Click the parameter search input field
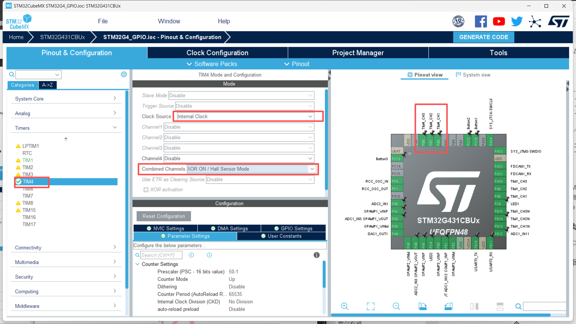This screenshot has width=576, height=324. [x=161, y=255]
